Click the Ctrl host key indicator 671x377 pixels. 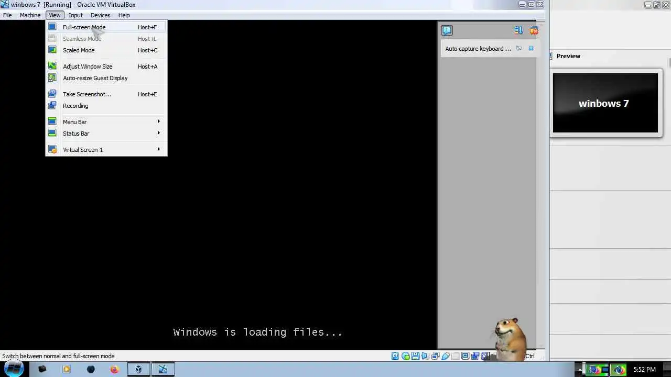click(530, 356)
